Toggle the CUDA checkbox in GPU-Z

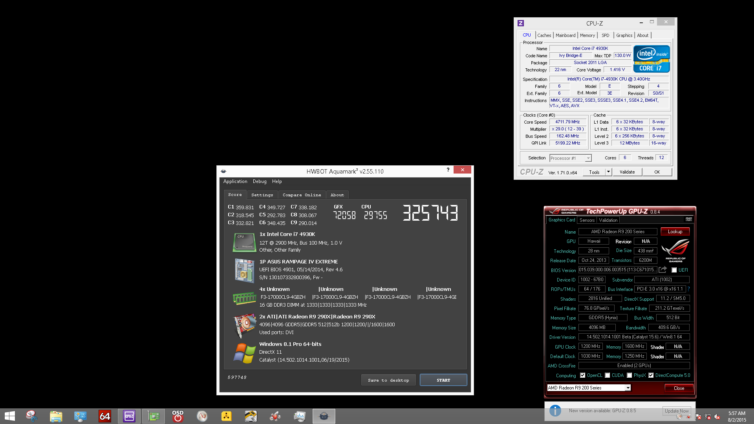click(x=607, y=375)
